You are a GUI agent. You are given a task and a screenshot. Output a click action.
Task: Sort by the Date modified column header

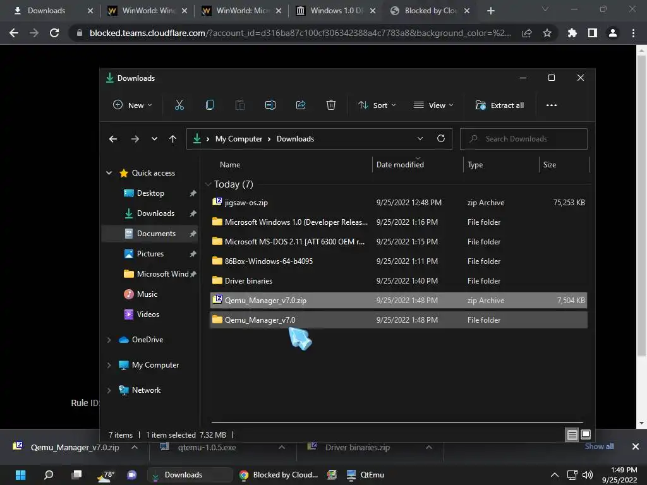(x=418, y=165)
